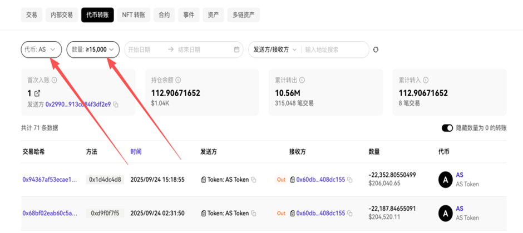Click the info icon next to 持仓余额

pyautogui.click(x=178, y=81)
